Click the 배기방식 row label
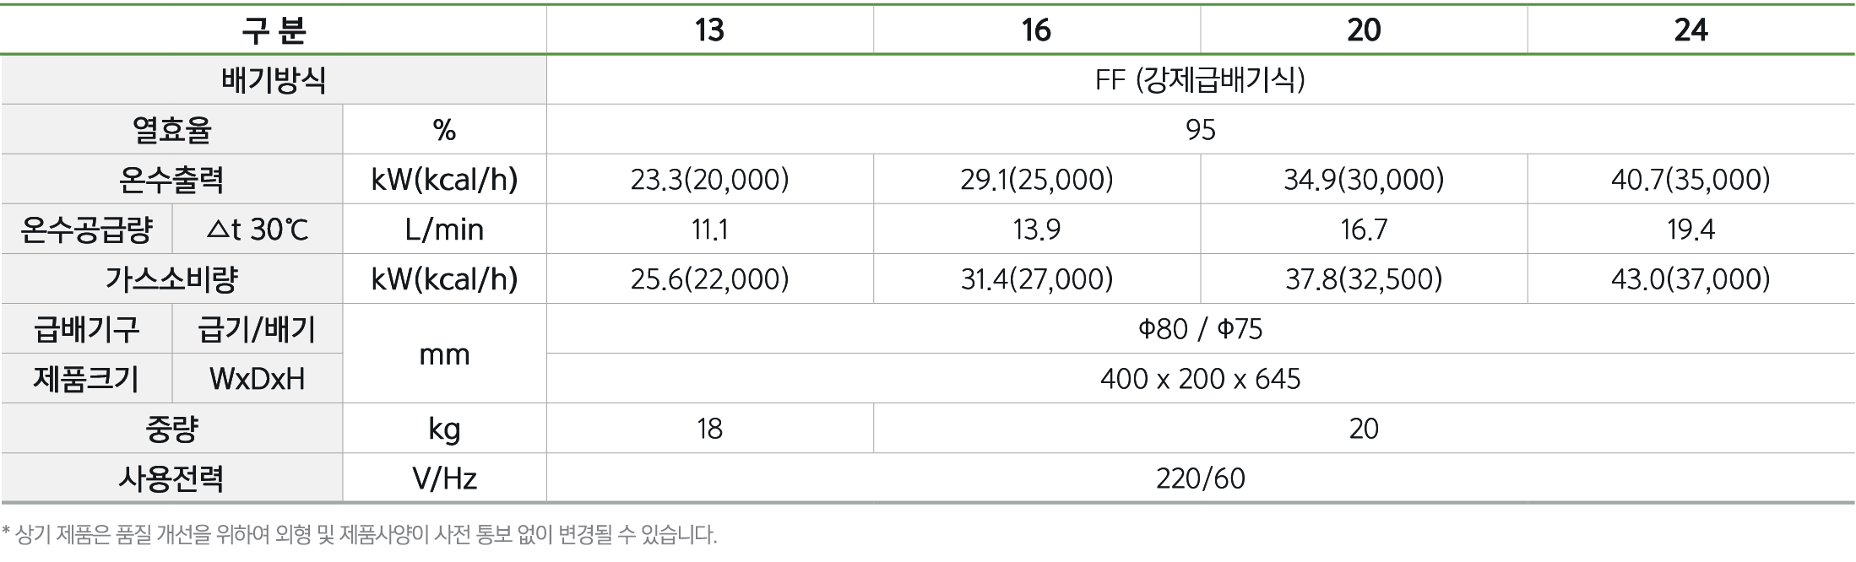Screen dimensions: 1856x562 (x=274, y=80)
